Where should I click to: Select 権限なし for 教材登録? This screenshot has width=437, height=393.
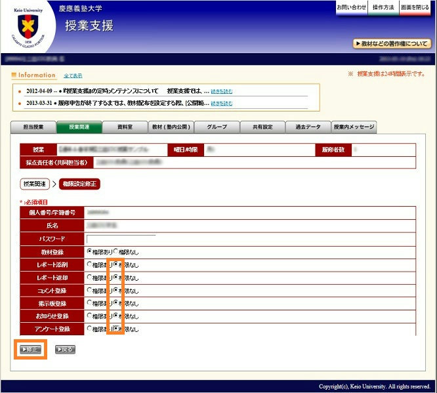[116, 251]
